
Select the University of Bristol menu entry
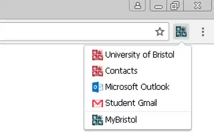tap(139, 55)
